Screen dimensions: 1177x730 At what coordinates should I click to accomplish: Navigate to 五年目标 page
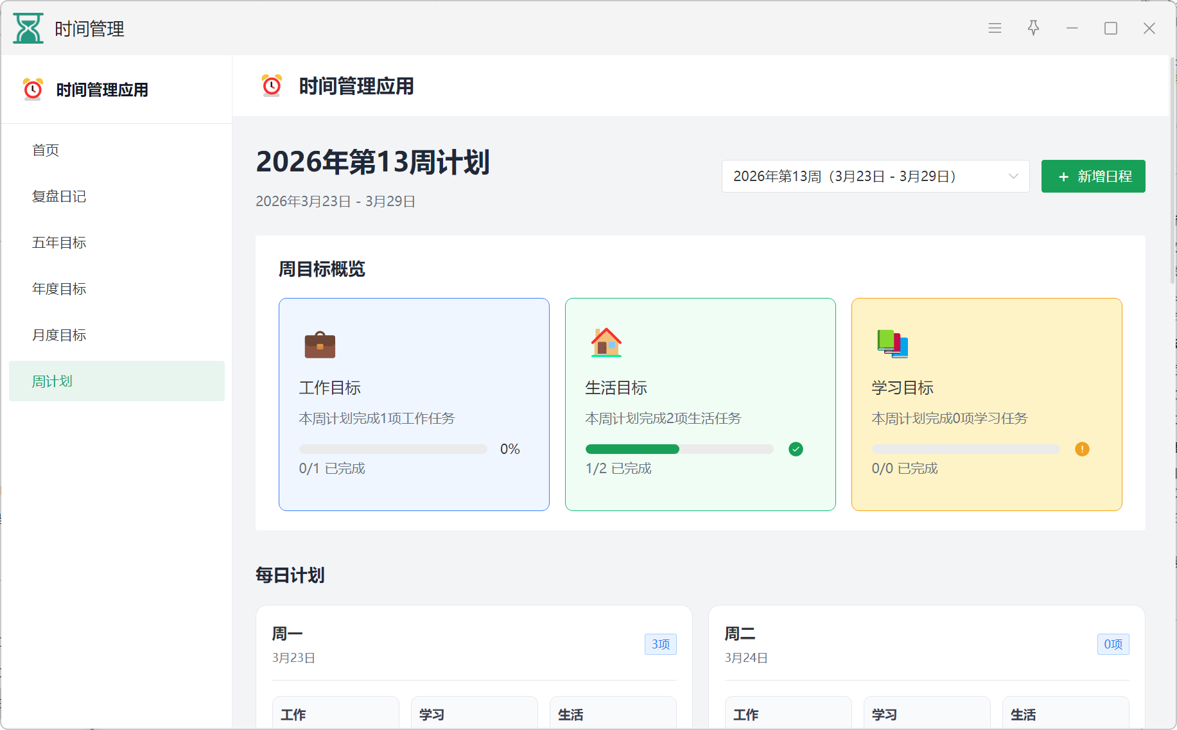click(59, 243)
